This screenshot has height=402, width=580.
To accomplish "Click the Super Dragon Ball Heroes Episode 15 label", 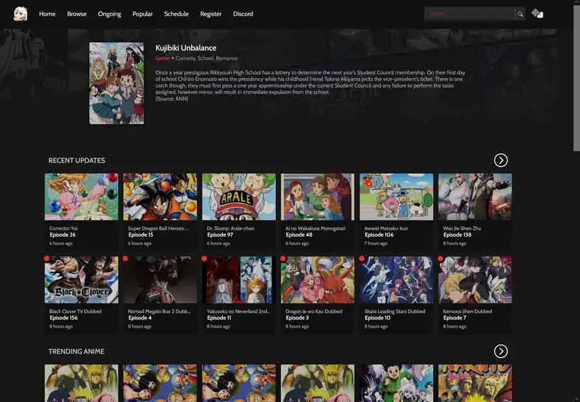I will (x=140, y=235).
